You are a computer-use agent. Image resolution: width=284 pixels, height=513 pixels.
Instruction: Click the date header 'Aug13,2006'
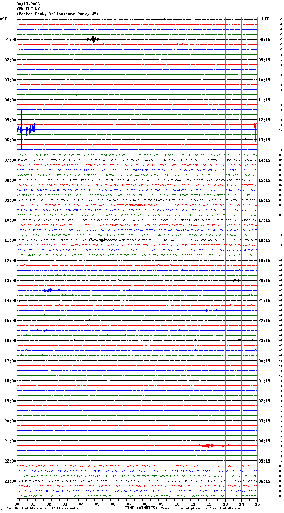click(x=28, y=4)
